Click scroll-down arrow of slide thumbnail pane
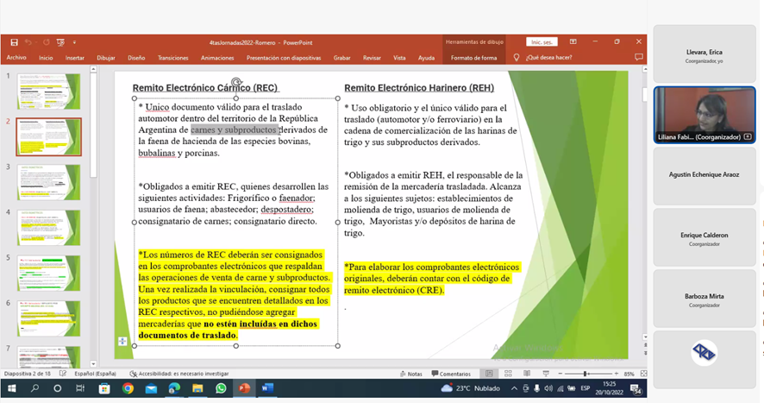 (93, 364)
